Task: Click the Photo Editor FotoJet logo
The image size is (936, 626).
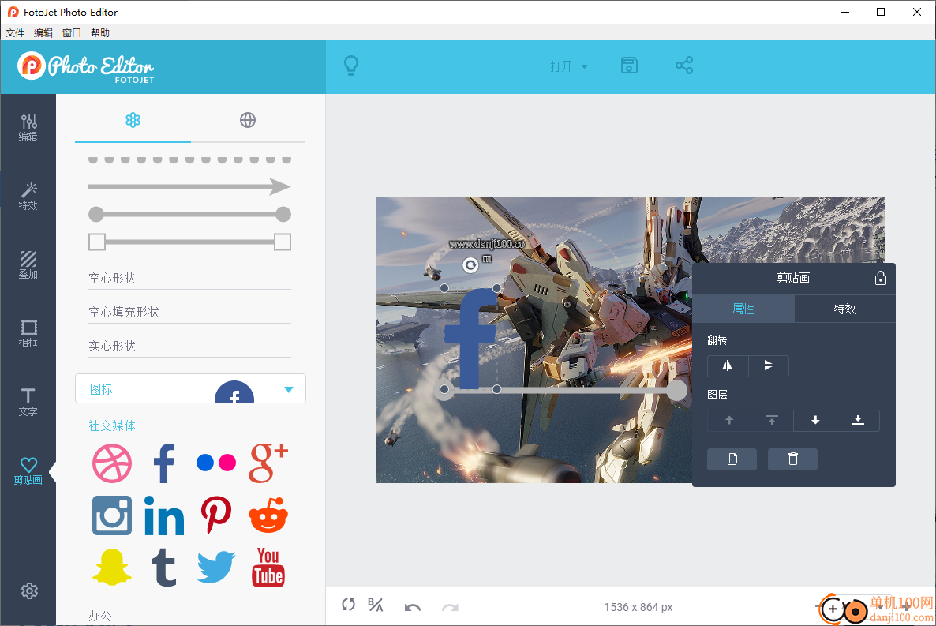Action: pos(86,68)
